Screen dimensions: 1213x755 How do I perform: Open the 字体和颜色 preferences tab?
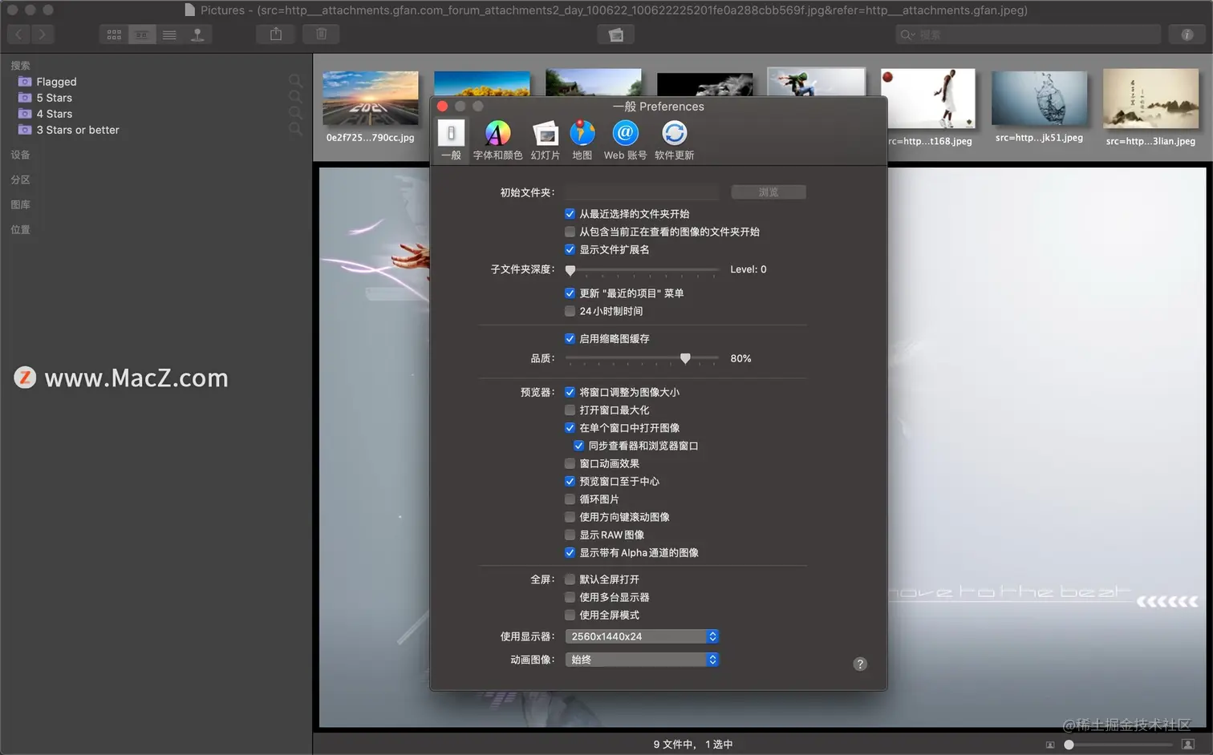(x=497, y=140)
